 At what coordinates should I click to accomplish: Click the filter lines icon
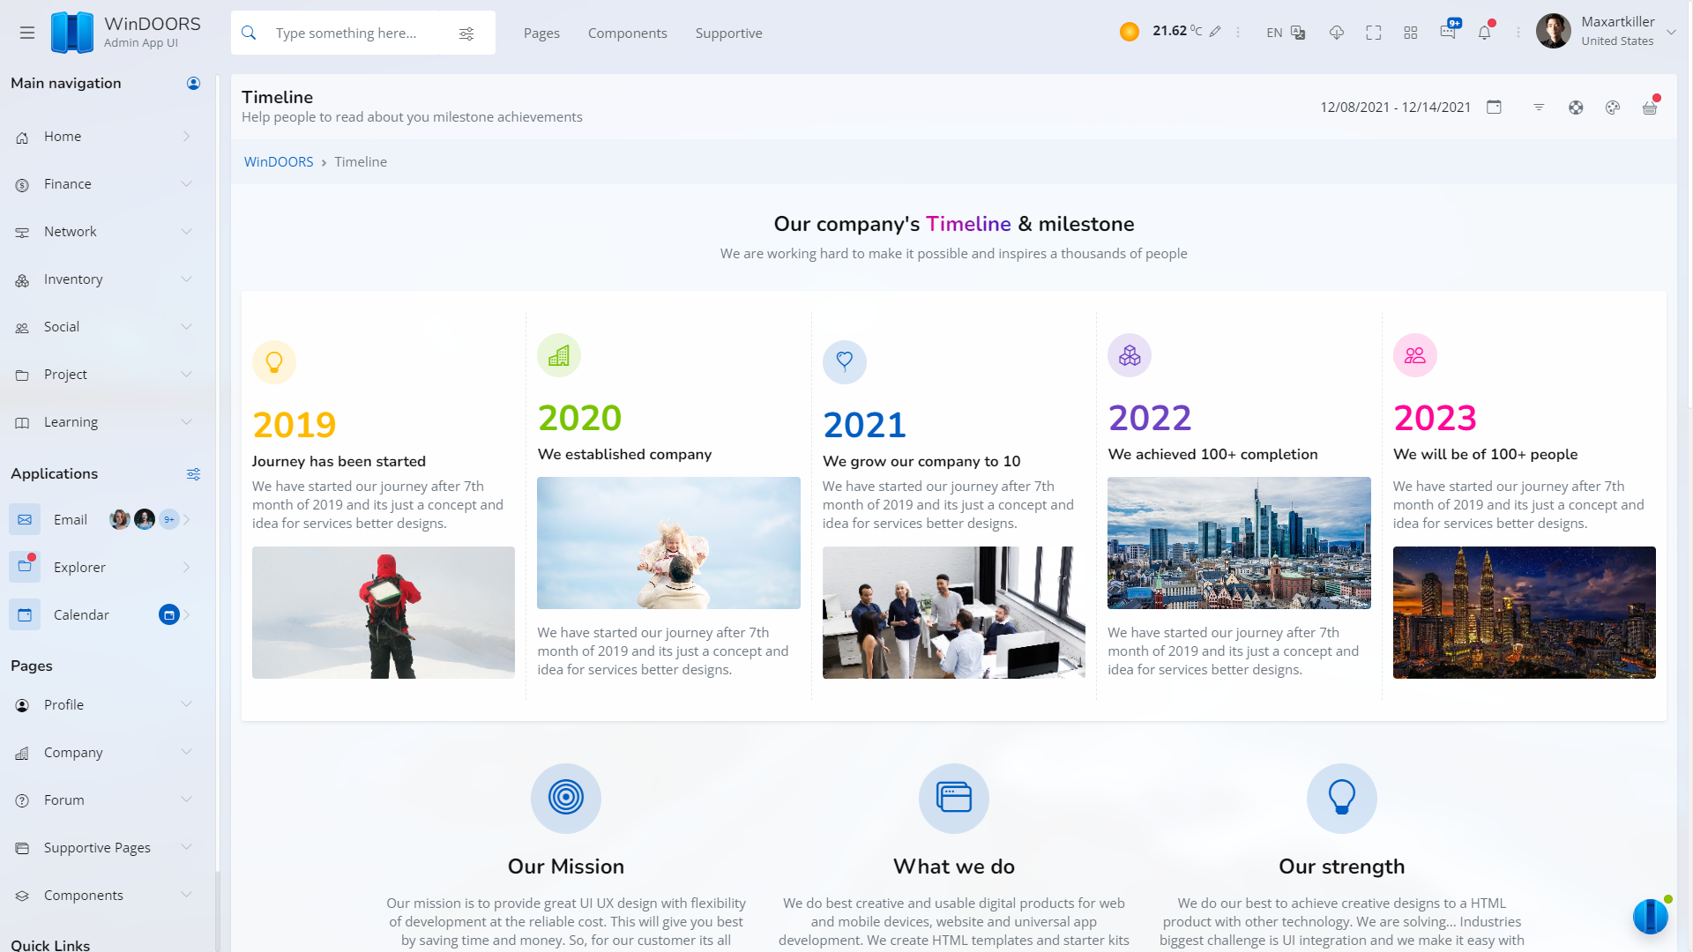tap(1539, 107)
